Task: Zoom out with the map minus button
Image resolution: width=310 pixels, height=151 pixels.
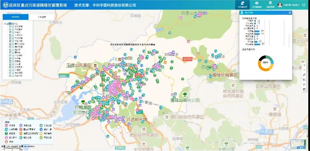Action: pos(304,70)
